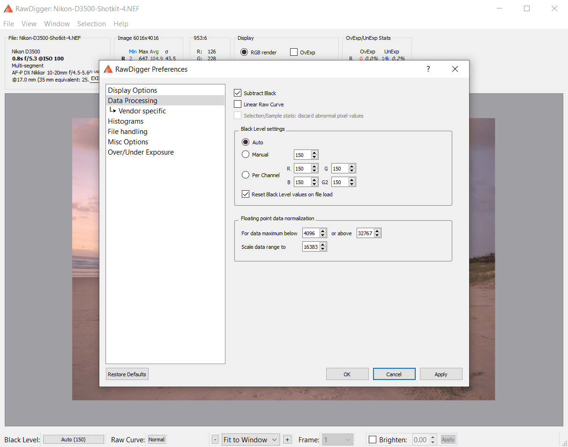568x447 pixels.
Task: Select the Data Processing preferences page
Action: coord(165,101)
